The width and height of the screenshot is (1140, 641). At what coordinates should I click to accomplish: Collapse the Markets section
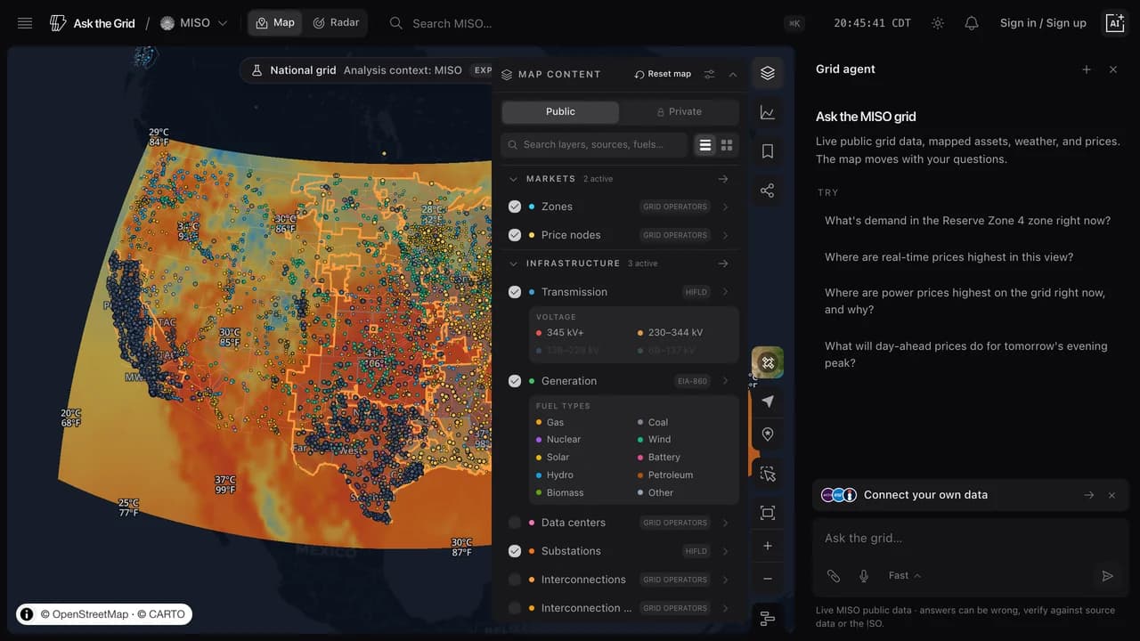513,179
